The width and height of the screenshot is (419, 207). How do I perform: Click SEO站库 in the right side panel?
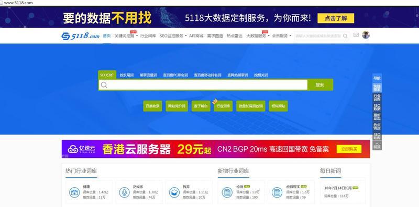pos(377,136)
